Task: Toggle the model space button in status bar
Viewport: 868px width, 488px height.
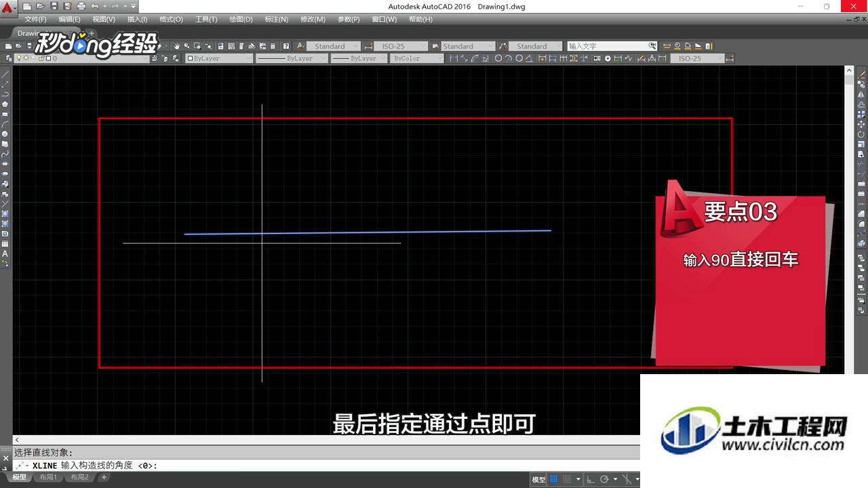Action: tap(538, 479)
